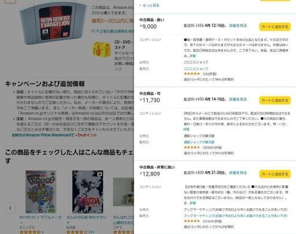
Task: Open the ゆけゆけ!!トラブルメーカーズ product thumbnail
Action: [x=40, y=192]
